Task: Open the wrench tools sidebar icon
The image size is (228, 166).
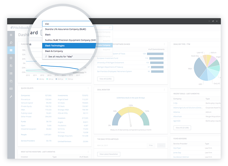Action: 11,96
